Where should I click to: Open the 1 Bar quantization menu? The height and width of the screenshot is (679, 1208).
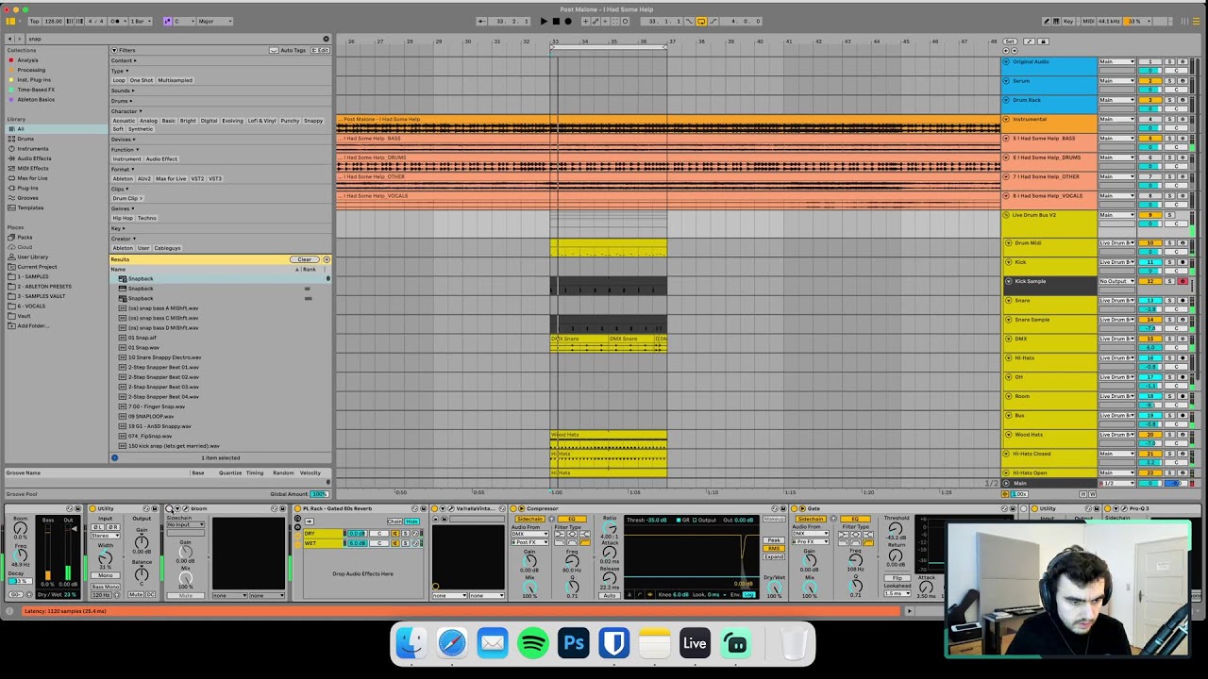[x=142, y=21]
